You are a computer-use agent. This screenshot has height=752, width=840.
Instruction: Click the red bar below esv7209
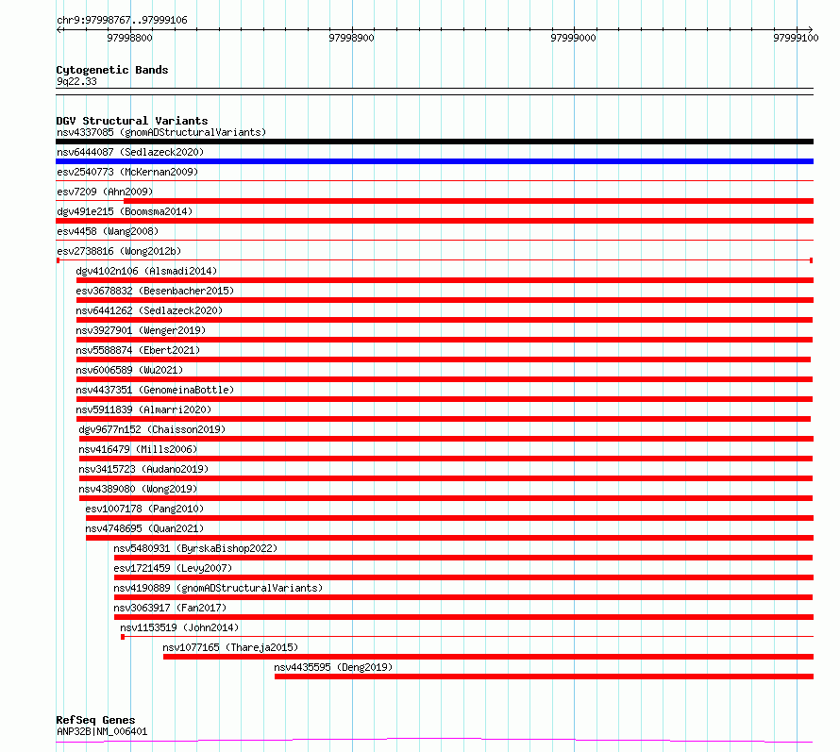[x=469, y=201]
